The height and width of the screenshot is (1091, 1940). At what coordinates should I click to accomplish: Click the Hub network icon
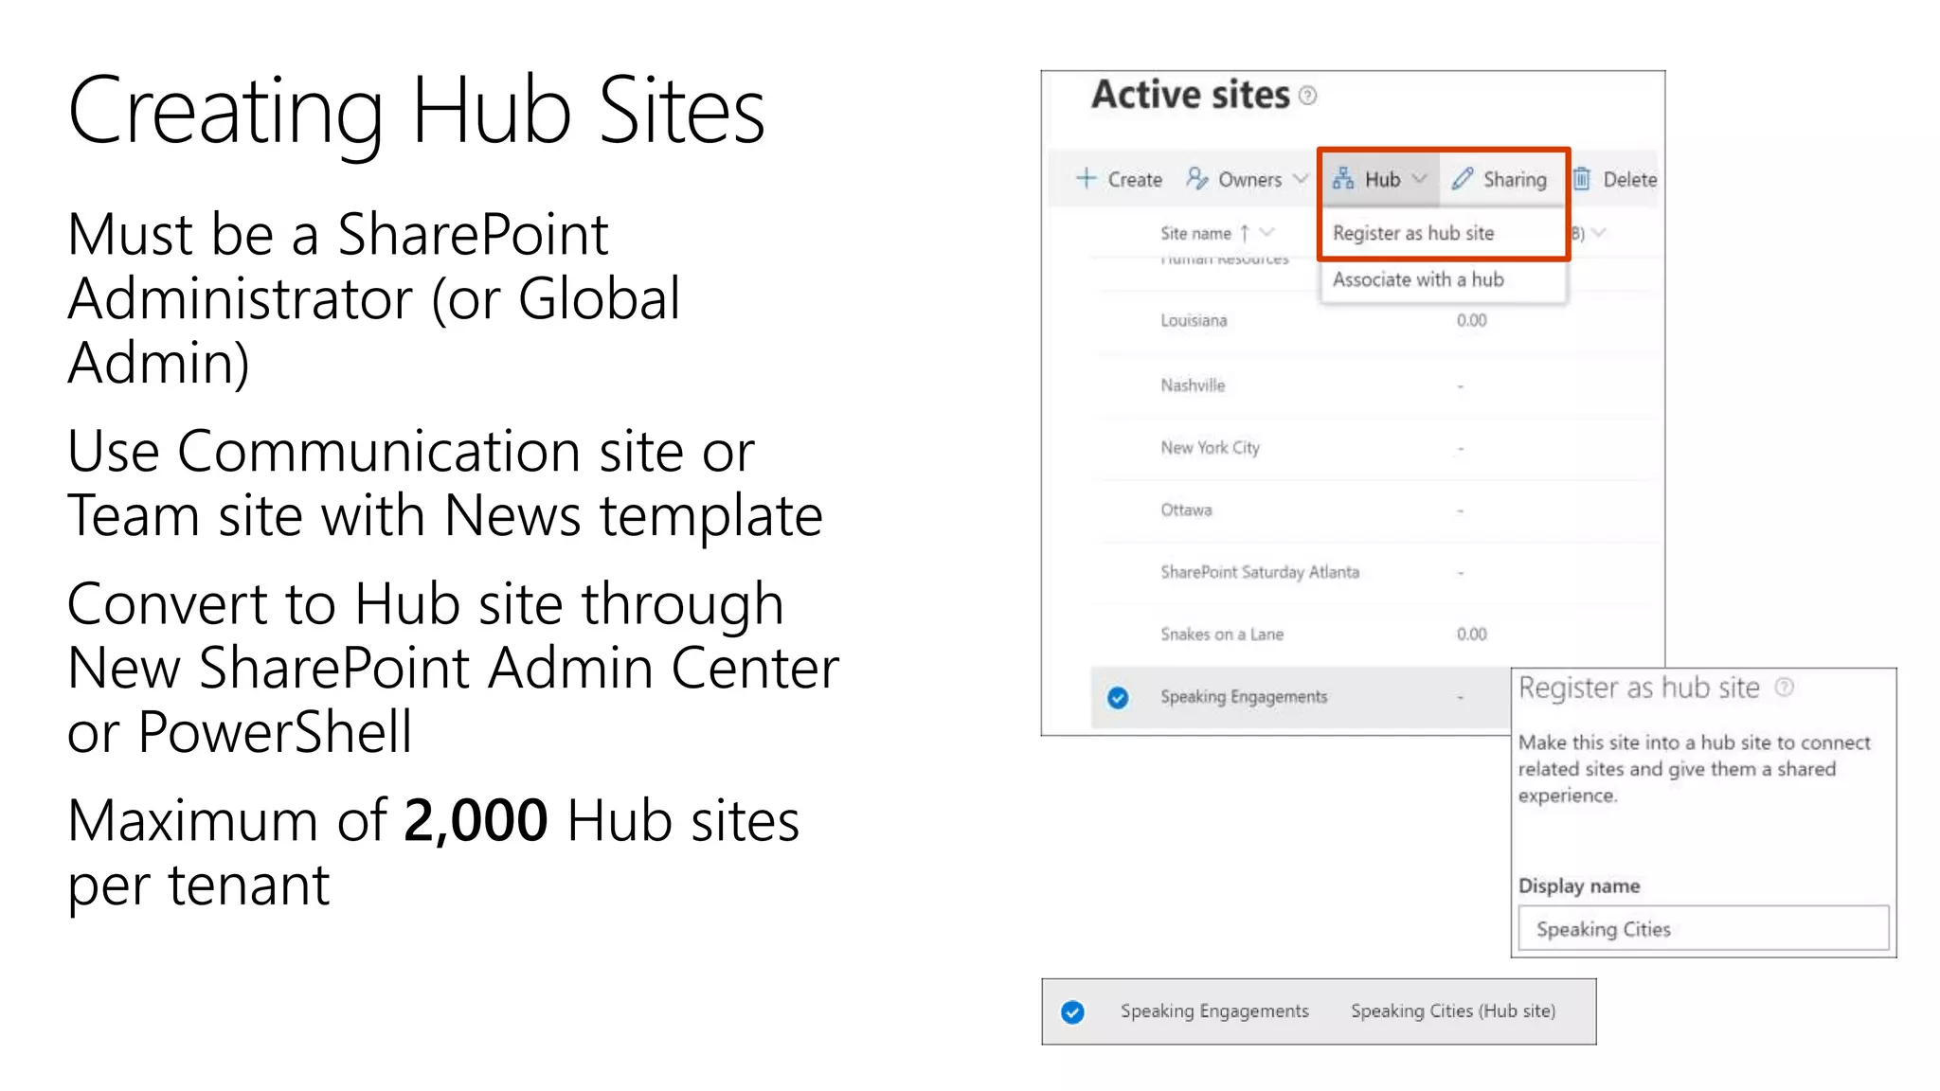[x=1342, y=178]
